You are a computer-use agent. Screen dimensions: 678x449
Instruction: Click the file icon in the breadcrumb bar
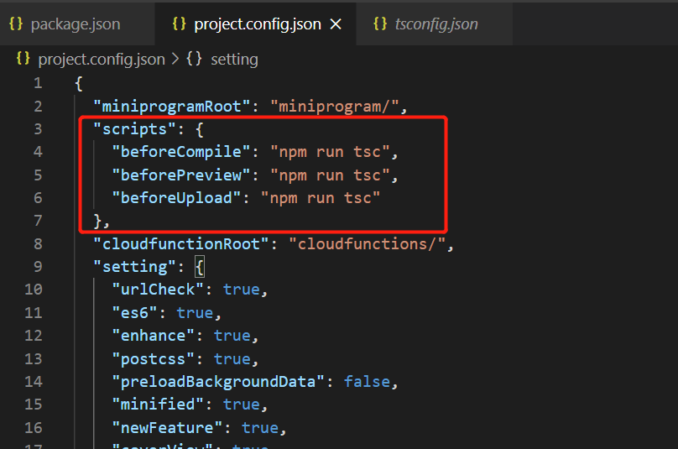[x=23, y=59]
